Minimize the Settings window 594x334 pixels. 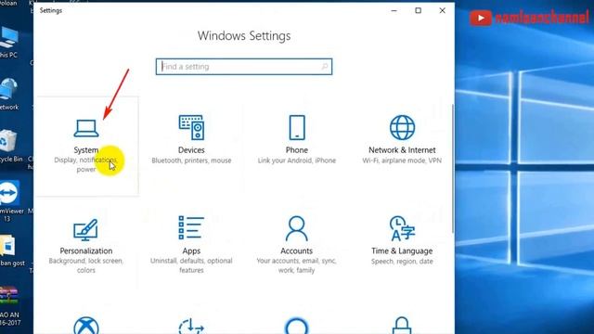coord(394,10)
